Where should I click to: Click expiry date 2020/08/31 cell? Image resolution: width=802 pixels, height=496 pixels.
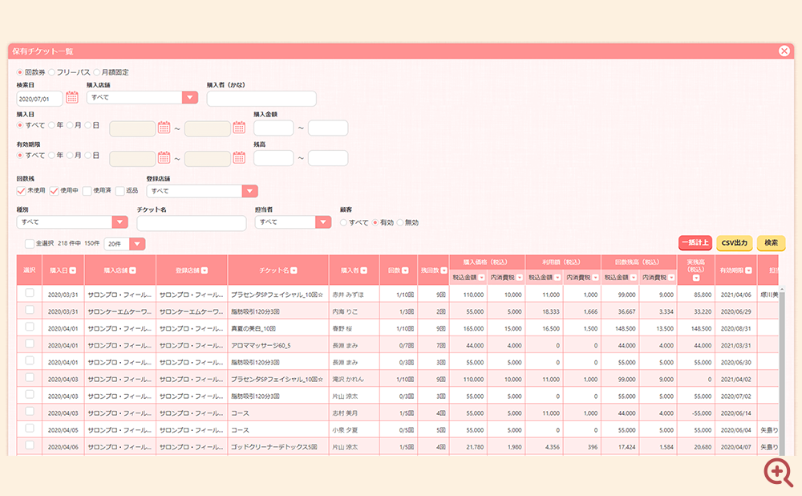click(x=736, y=328)
